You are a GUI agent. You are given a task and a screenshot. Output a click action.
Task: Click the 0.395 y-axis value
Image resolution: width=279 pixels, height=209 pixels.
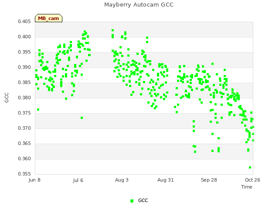(x=24, y=52)
